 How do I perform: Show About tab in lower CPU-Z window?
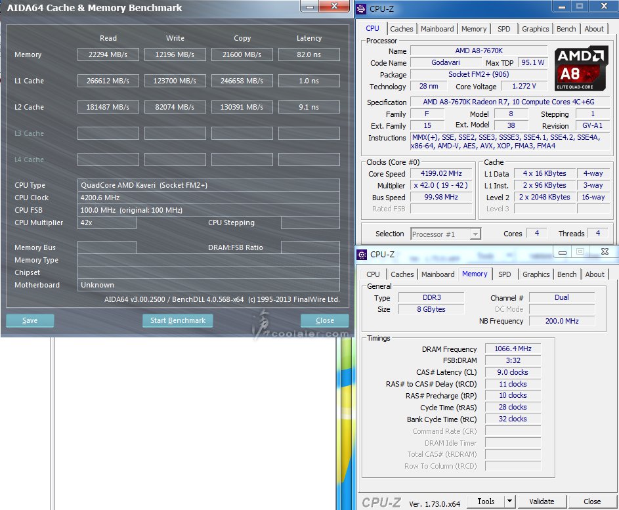click(595, 274)
